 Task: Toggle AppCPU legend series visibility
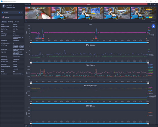coord(150,54)
